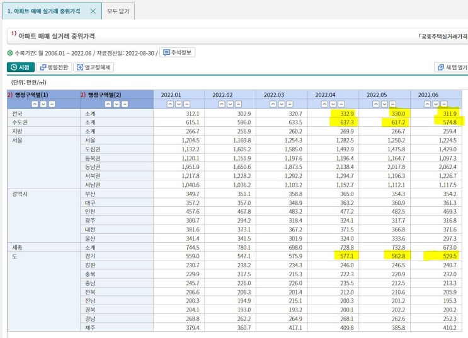Click the minus icon under 2022.02

239,104
